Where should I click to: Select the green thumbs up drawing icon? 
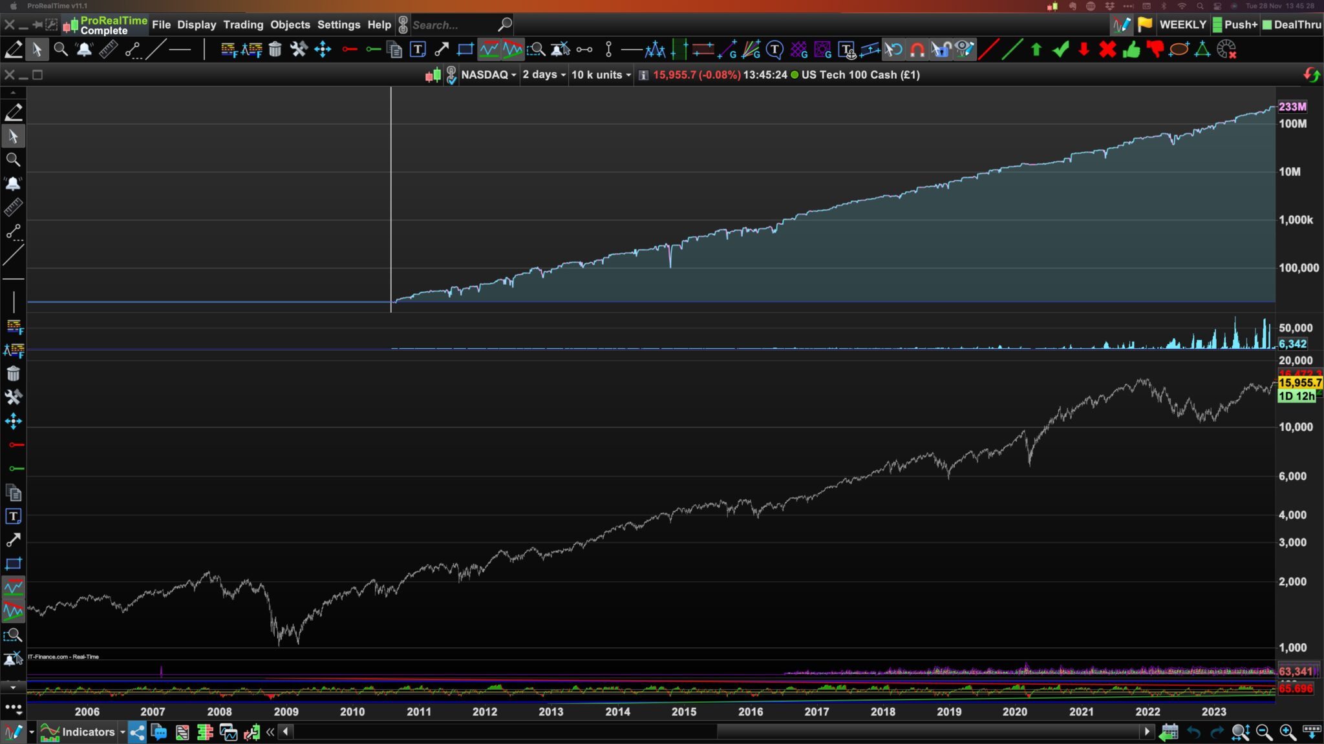coord(1131,49)
